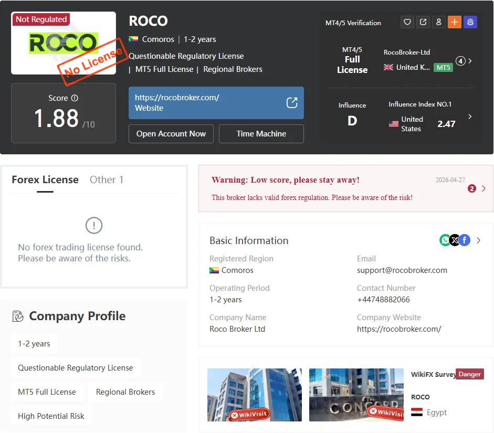Click the 1-2 years company profile tag
Image resolution: width=494 pixels, height=433 pixels.
point(34,344)
